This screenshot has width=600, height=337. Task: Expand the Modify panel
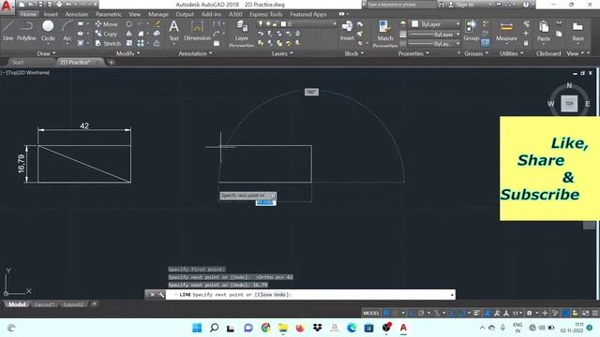127,53
